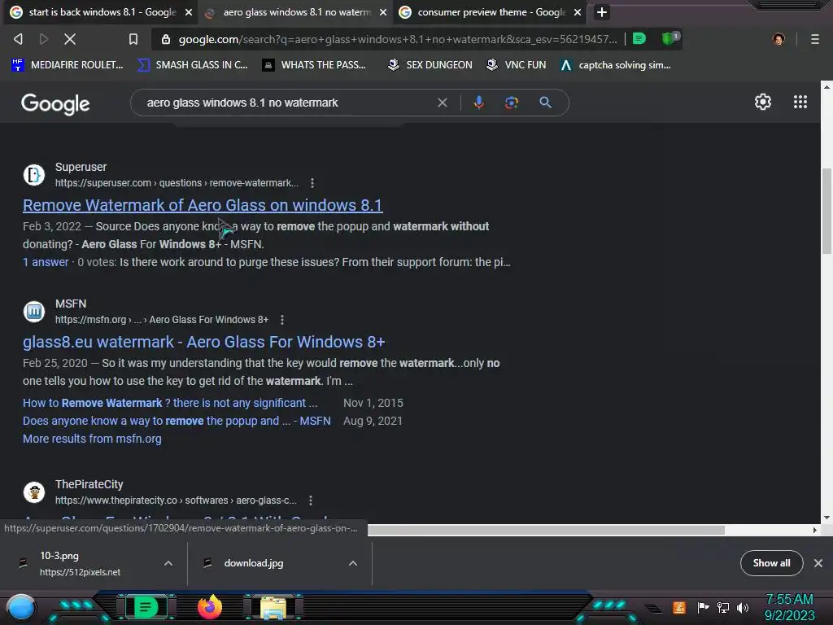Close the downloads bar
The width and height of the screenshot is (833, 625).
818,563
